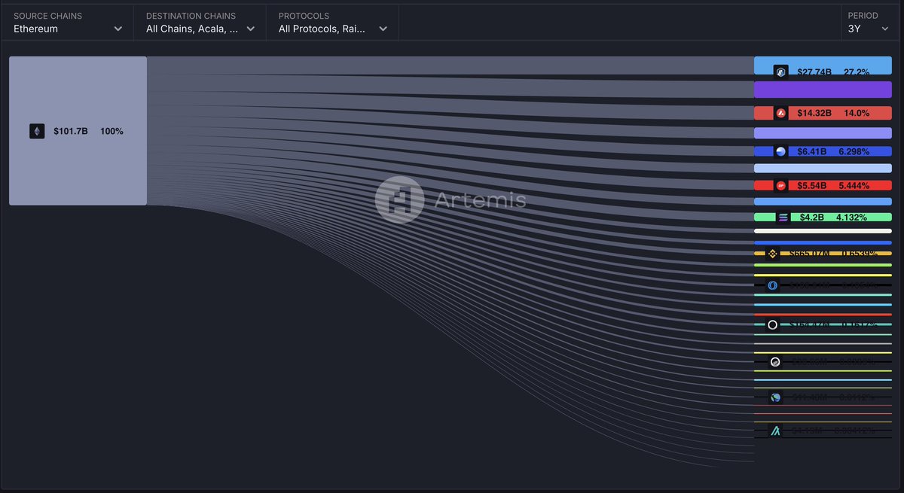Screen dimensions: 904x493
Task: Click the $101.7B value text
Action: coord(71,131)
